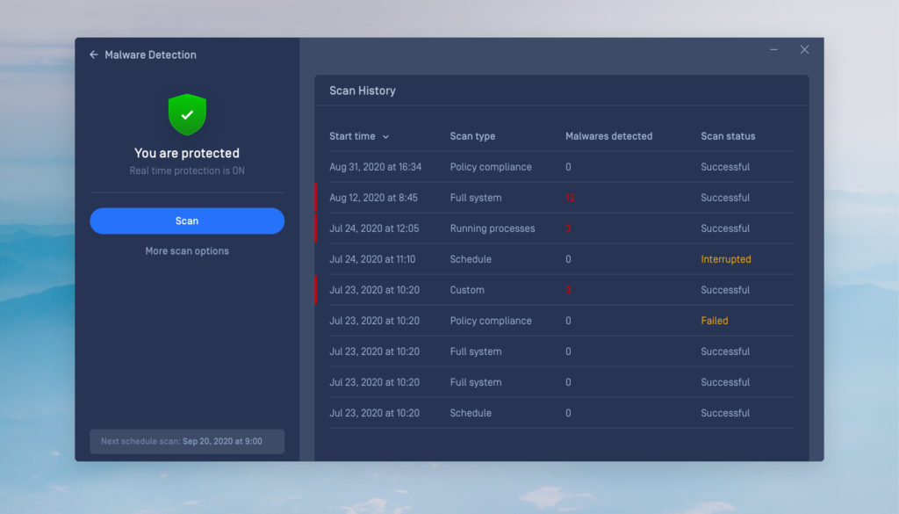Click the Next schedule scan info box
Viewport: 899px width, 514px height.
tap(187, 441)
